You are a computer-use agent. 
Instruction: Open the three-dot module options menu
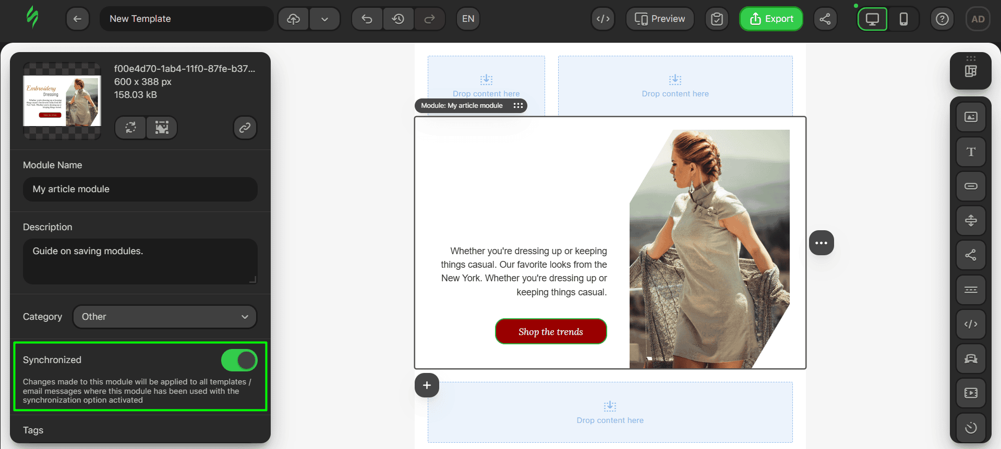click(x=821, y=243)
